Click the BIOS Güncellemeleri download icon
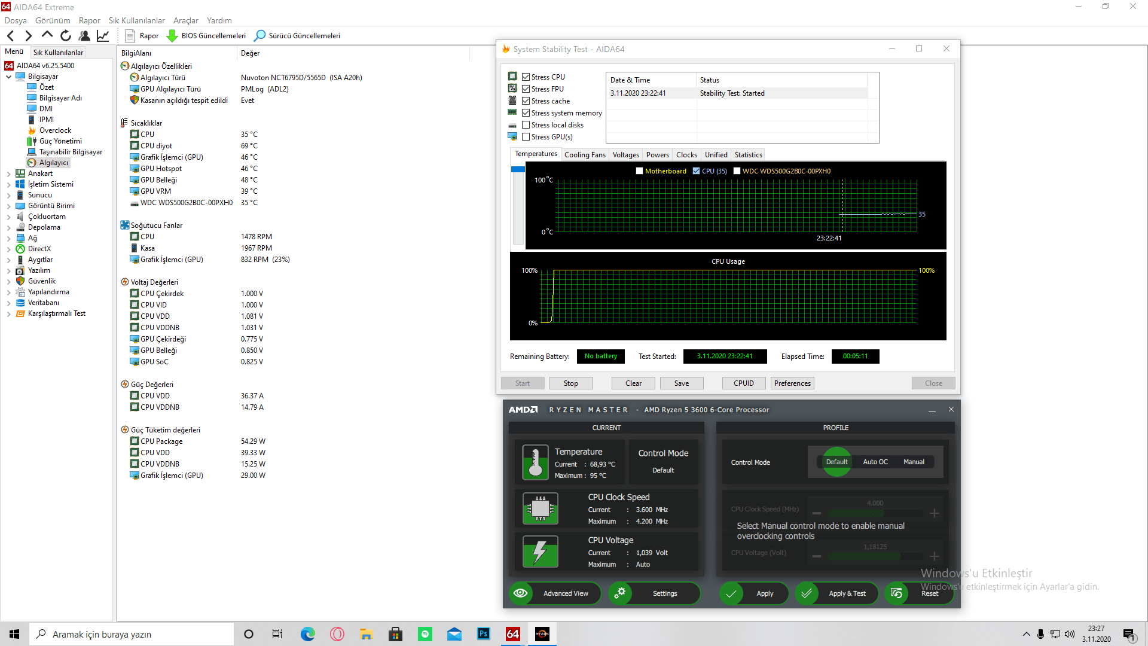1148x646 pixels. pos(172,36)
